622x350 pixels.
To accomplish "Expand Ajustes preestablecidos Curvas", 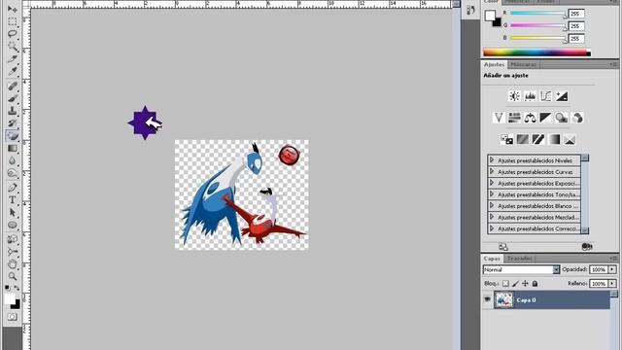I will coord(492,171).
